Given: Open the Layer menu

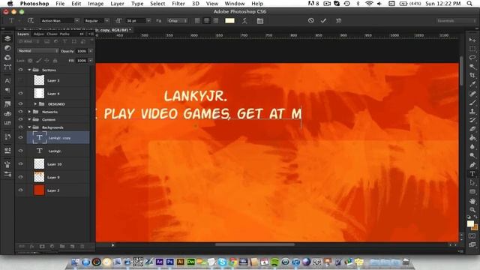Looking at the screenshot, I should tap(117, 4).
